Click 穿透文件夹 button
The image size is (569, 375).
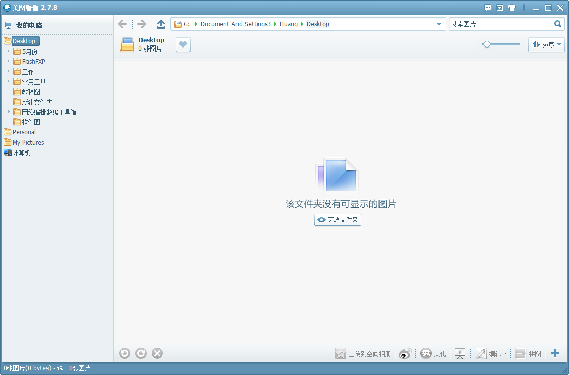click(338, 220)
